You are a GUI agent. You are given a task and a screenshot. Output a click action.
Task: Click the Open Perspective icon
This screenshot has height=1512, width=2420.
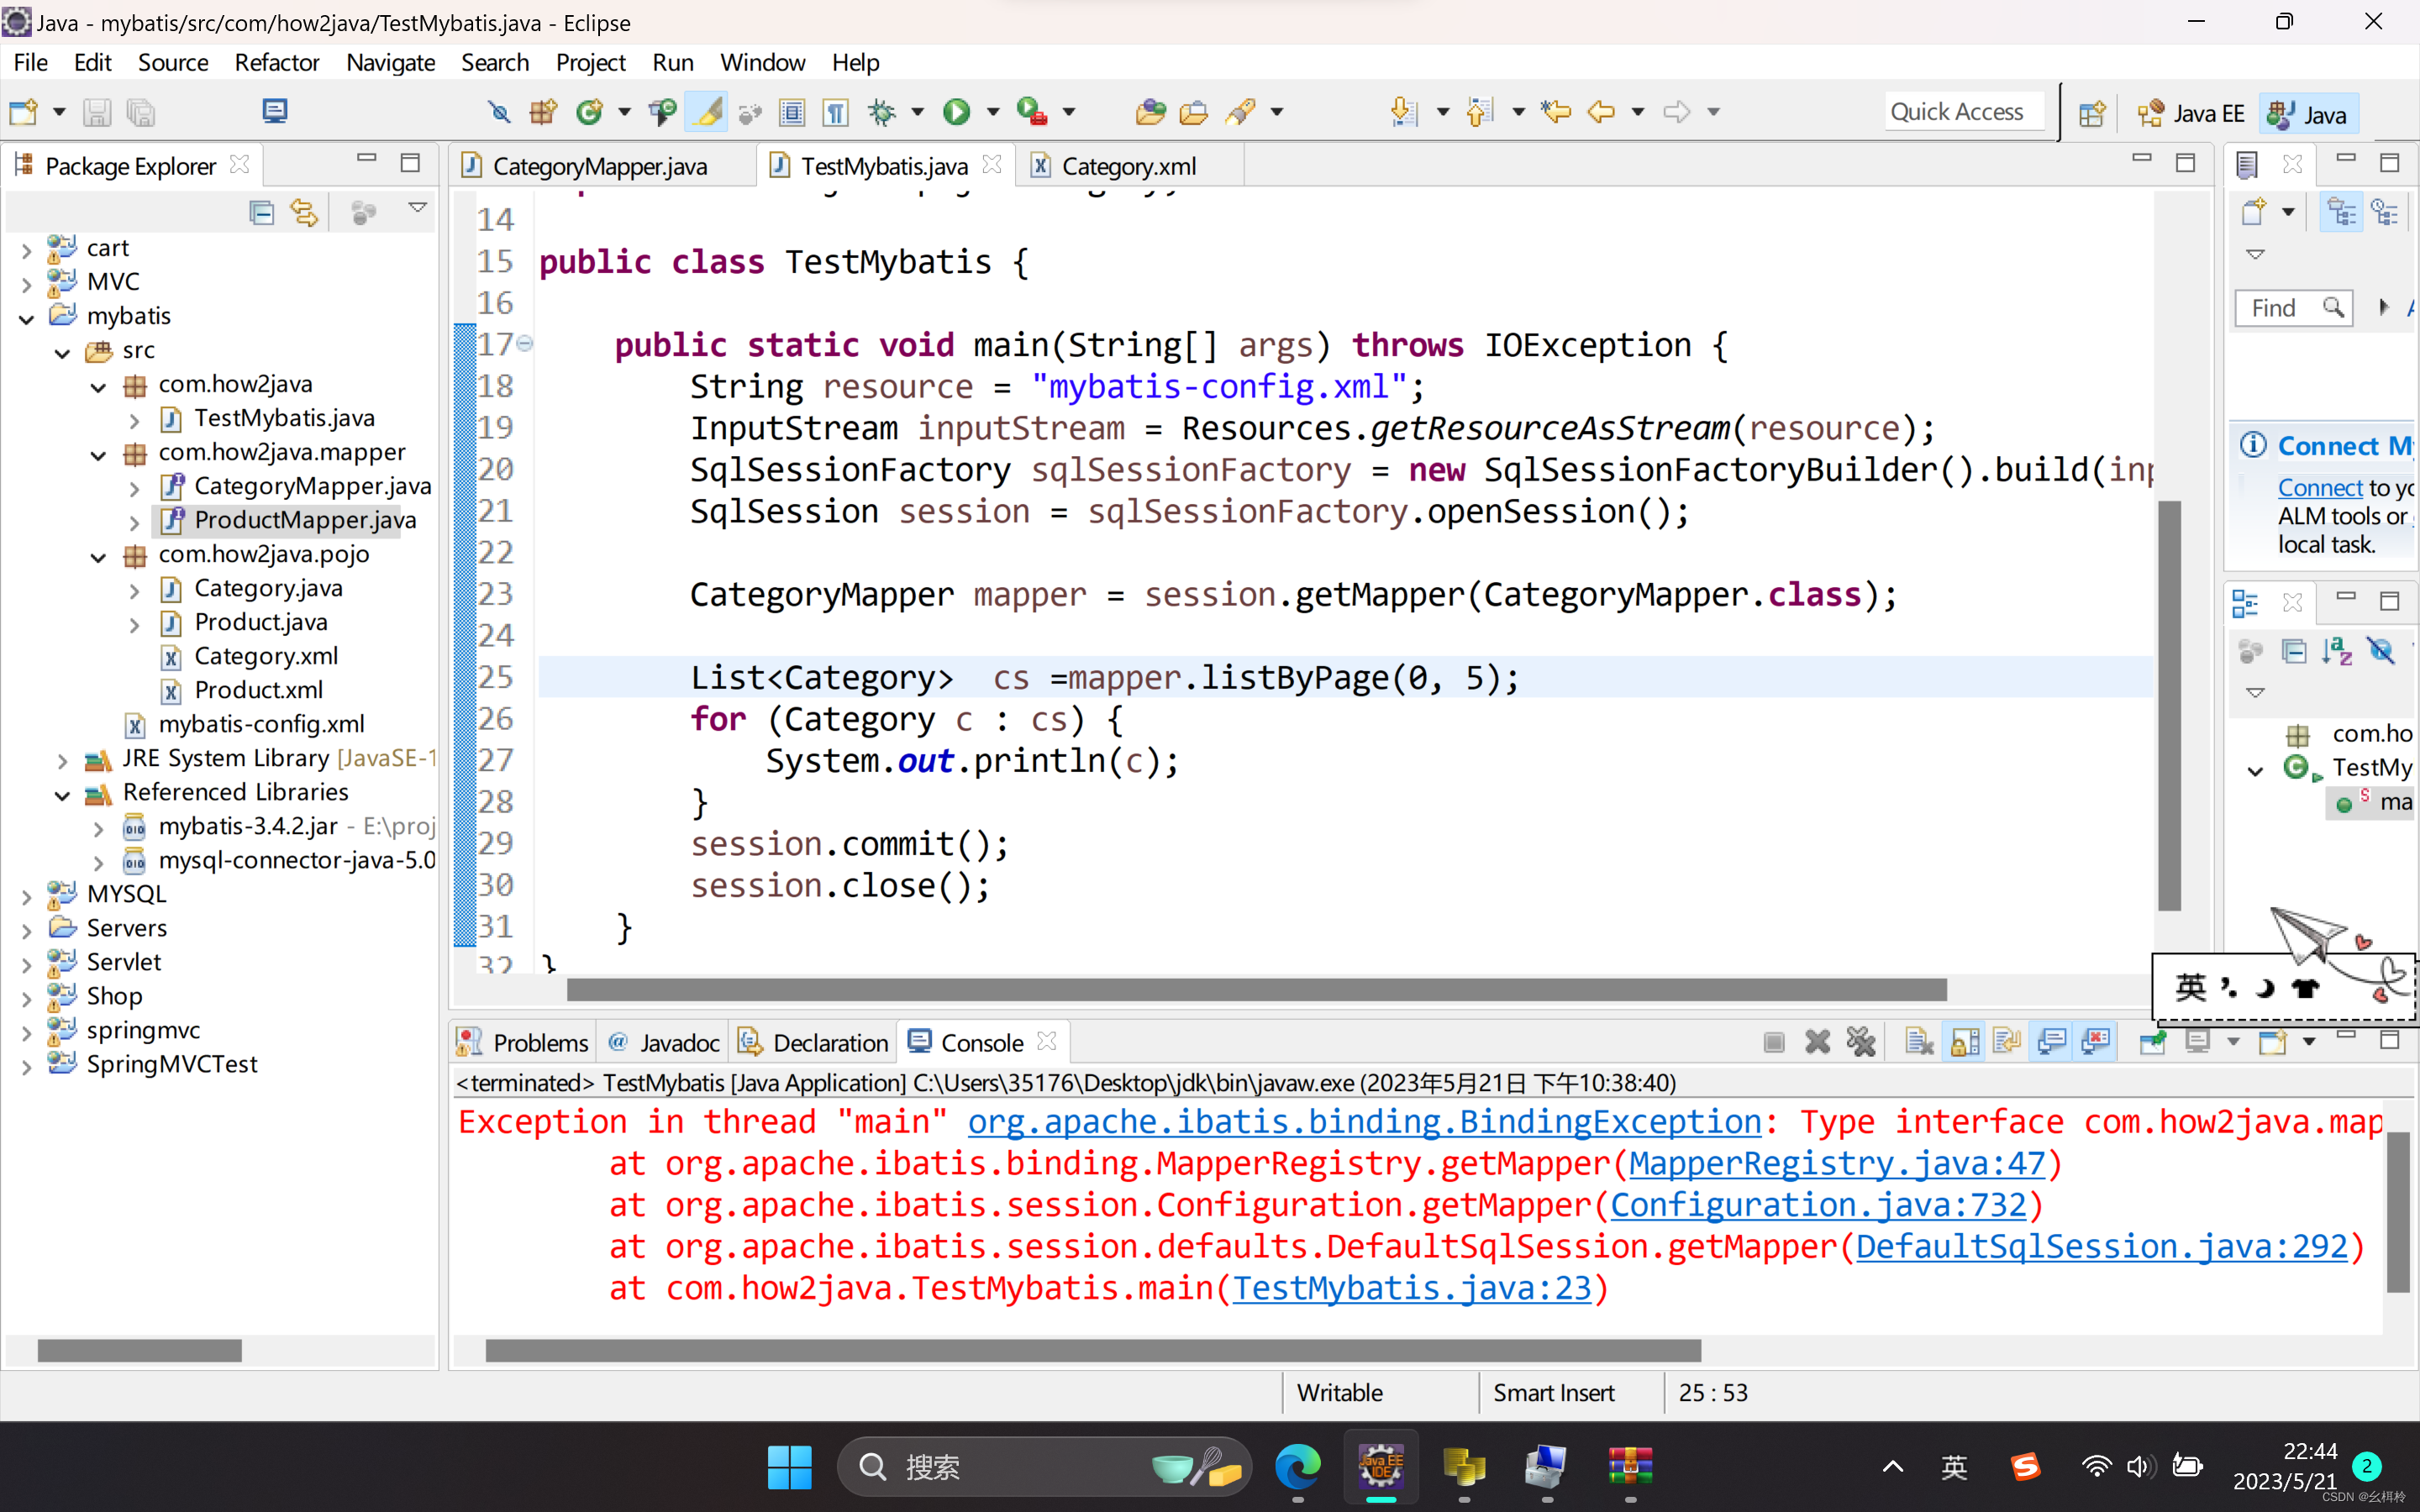[2091, 113]
